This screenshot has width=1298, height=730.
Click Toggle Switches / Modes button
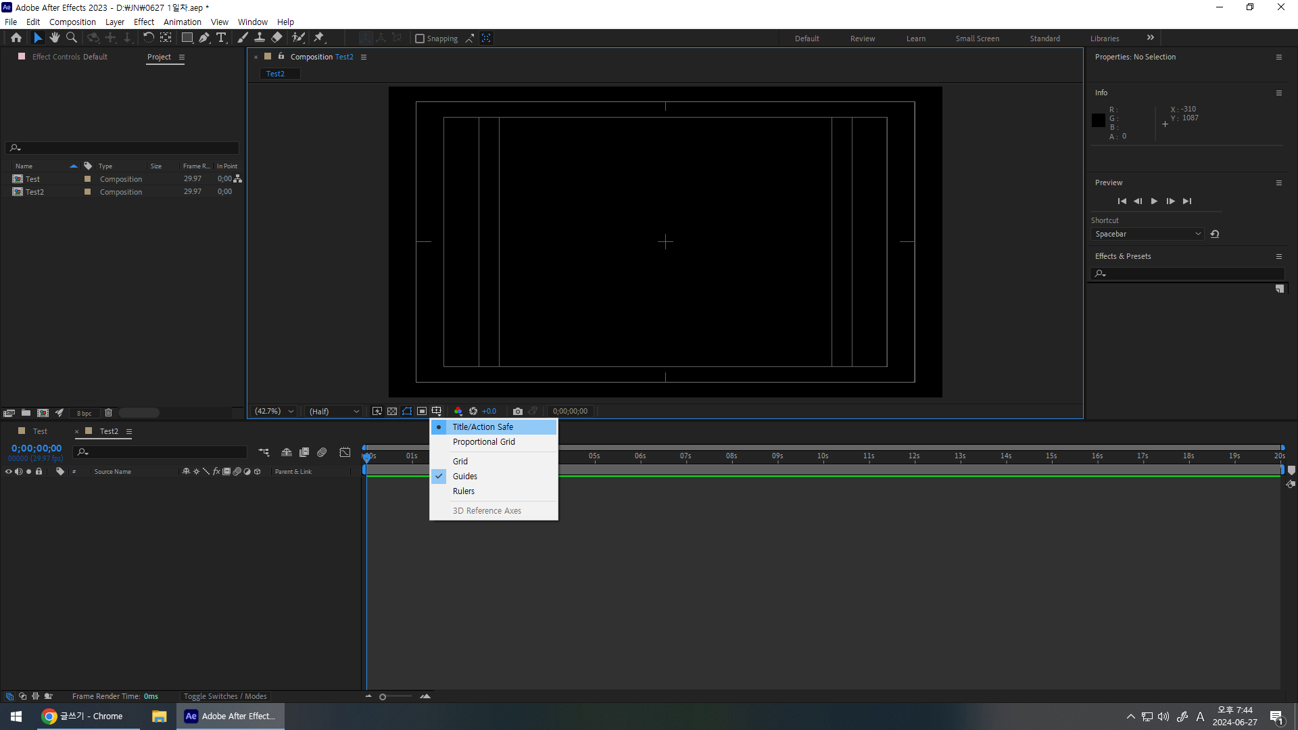[225, 696]
